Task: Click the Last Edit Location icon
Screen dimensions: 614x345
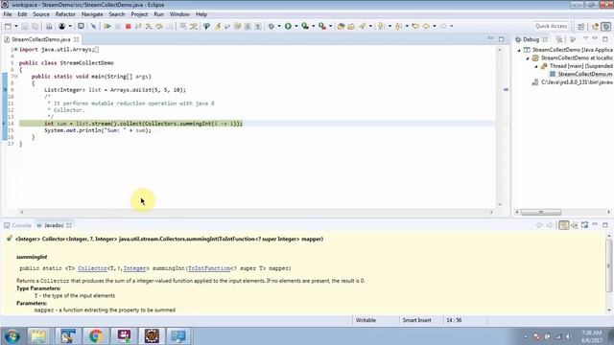Action: [415, 26]
